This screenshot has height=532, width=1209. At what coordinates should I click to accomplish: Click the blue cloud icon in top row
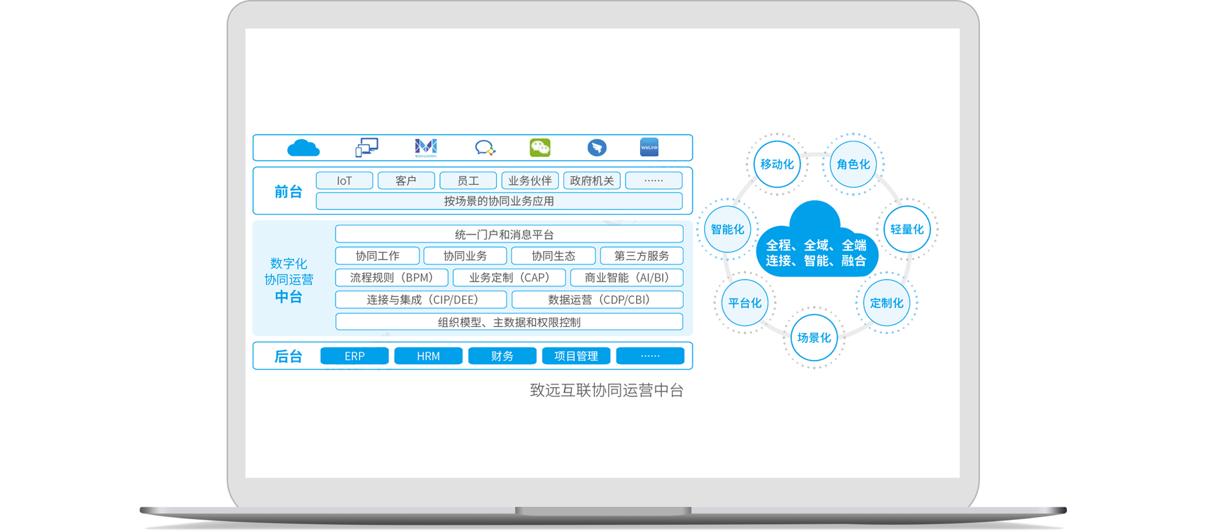[303, 148]
